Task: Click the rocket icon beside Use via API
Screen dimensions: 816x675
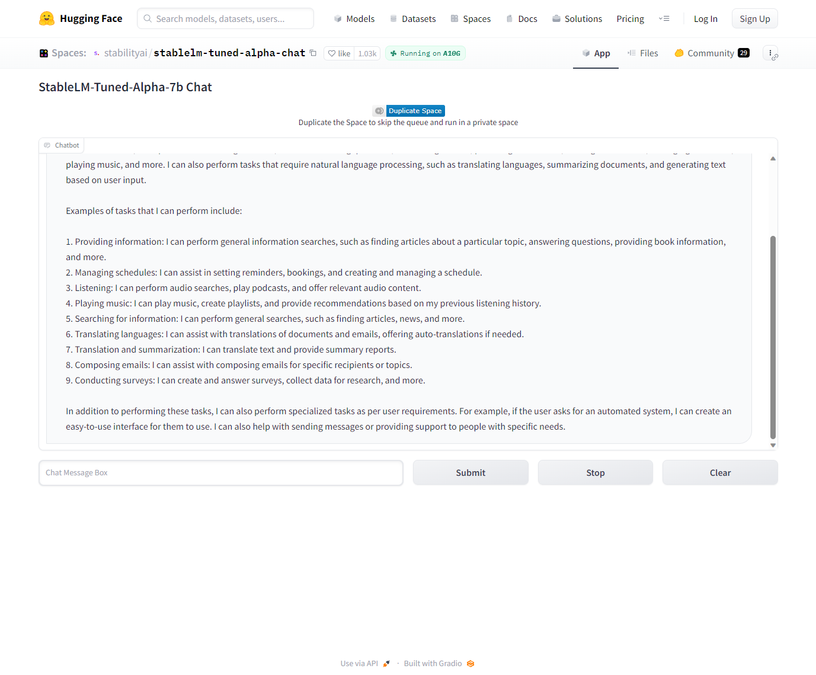Action: pyautogui.click(x=386, y=664)
